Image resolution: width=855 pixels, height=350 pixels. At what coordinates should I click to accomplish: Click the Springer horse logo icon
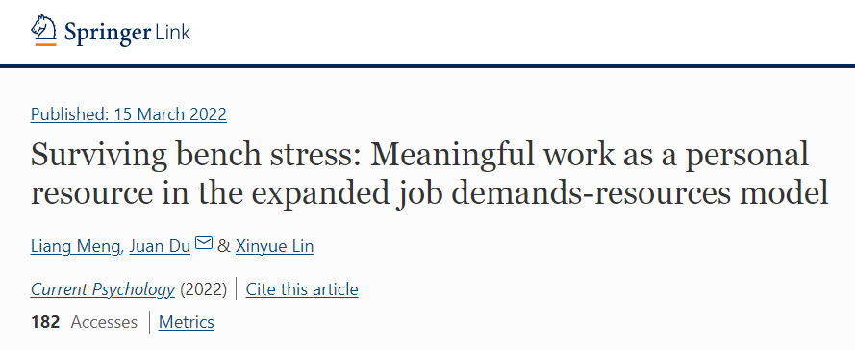pyautogui.click(x=43, y=27)
